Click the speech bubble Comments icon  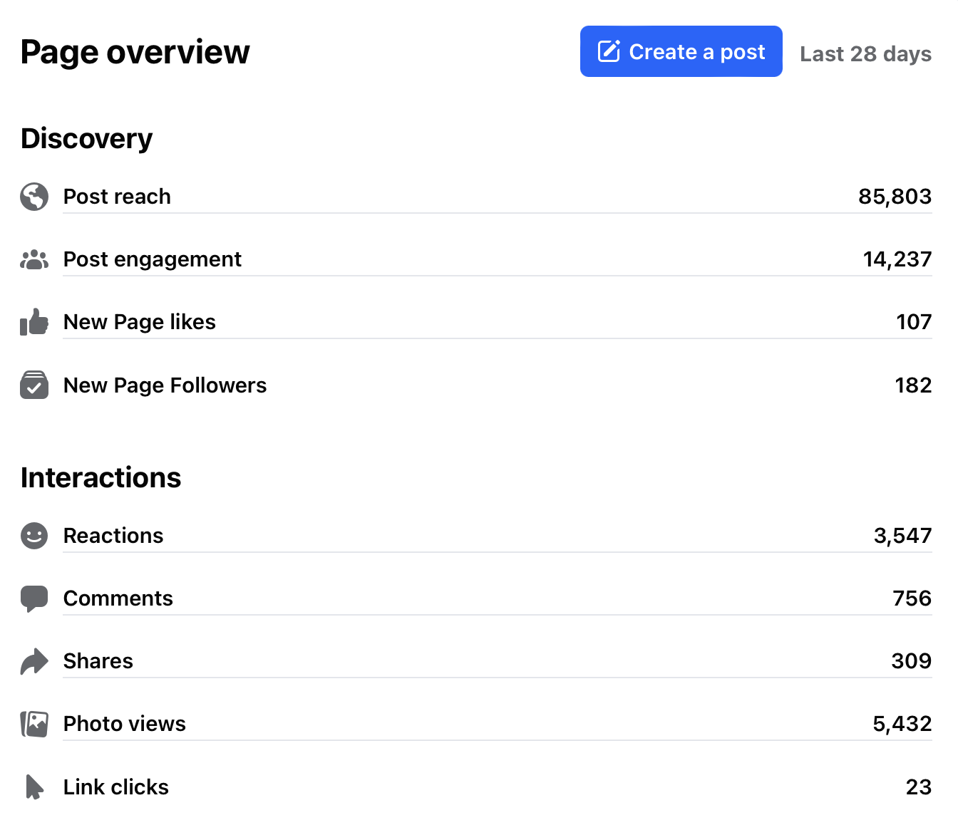click(34, 598)
